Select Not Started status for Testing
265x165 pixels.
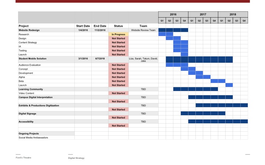pyautogui.click(x=118, y=51)
